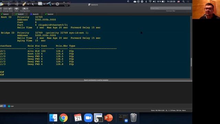Click the Switch2 window title
This screenshot has height=124, width=220.
click(93, 5)
